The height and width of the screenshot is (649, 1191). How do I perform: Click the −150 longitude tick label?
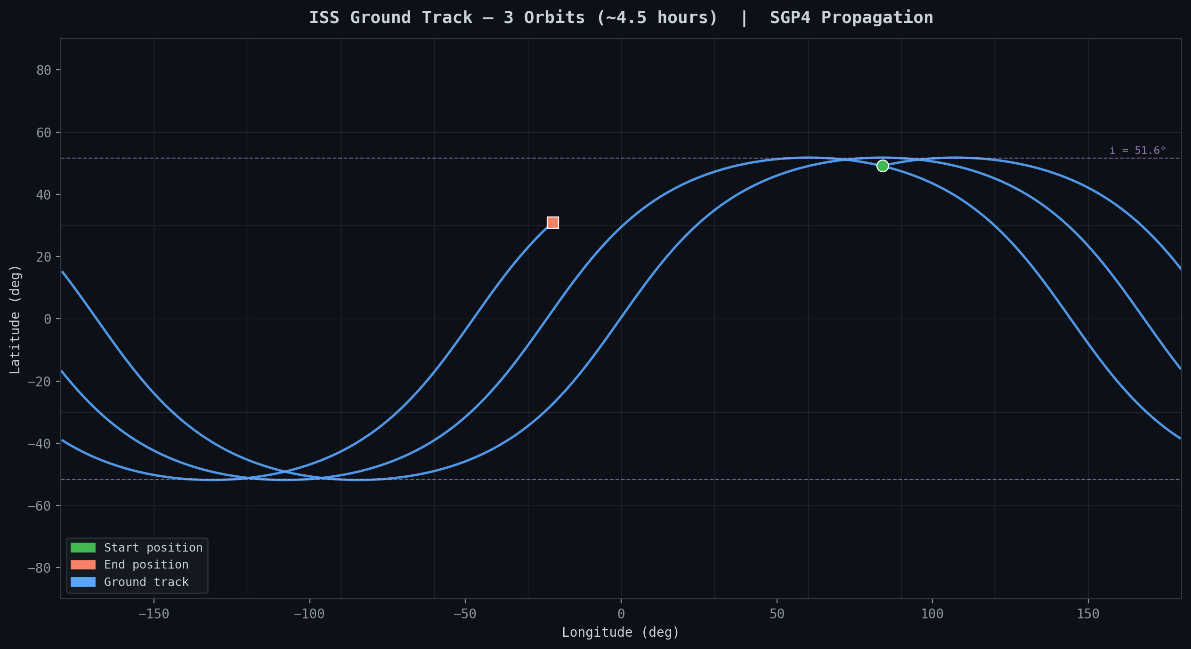click(154, 614)
